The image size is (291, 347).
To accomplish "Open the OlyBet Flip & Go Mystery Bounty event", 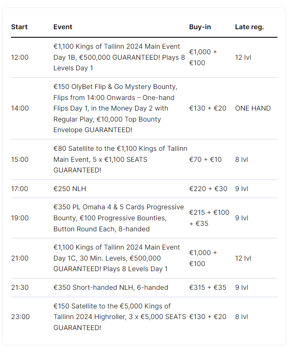I will pos(115,108).
